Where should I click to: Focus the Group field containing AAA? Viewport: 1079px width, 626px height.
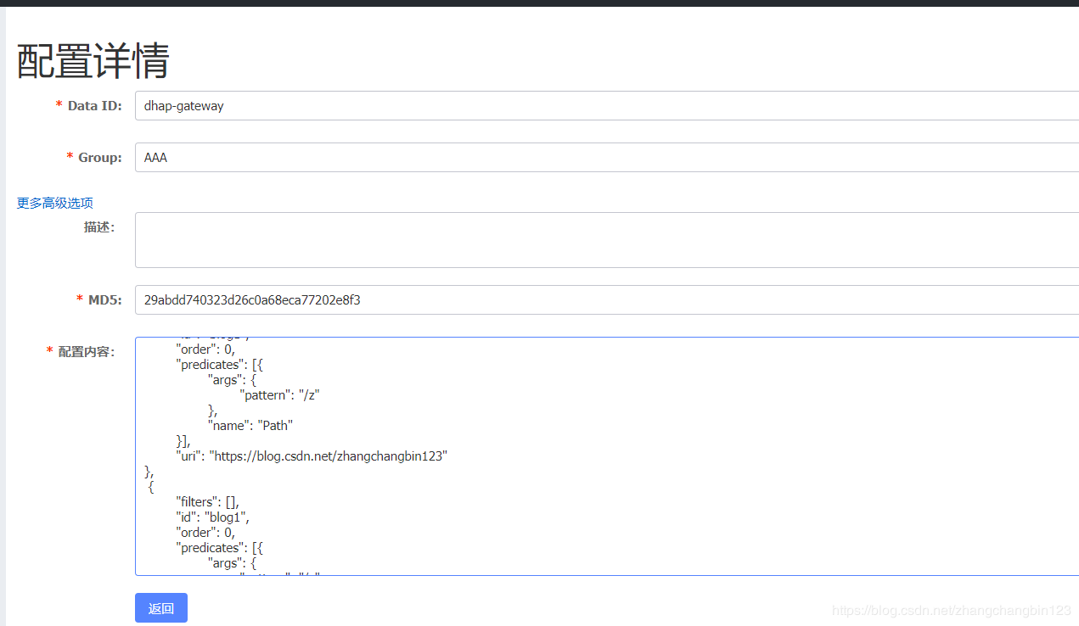click(606, 158)
